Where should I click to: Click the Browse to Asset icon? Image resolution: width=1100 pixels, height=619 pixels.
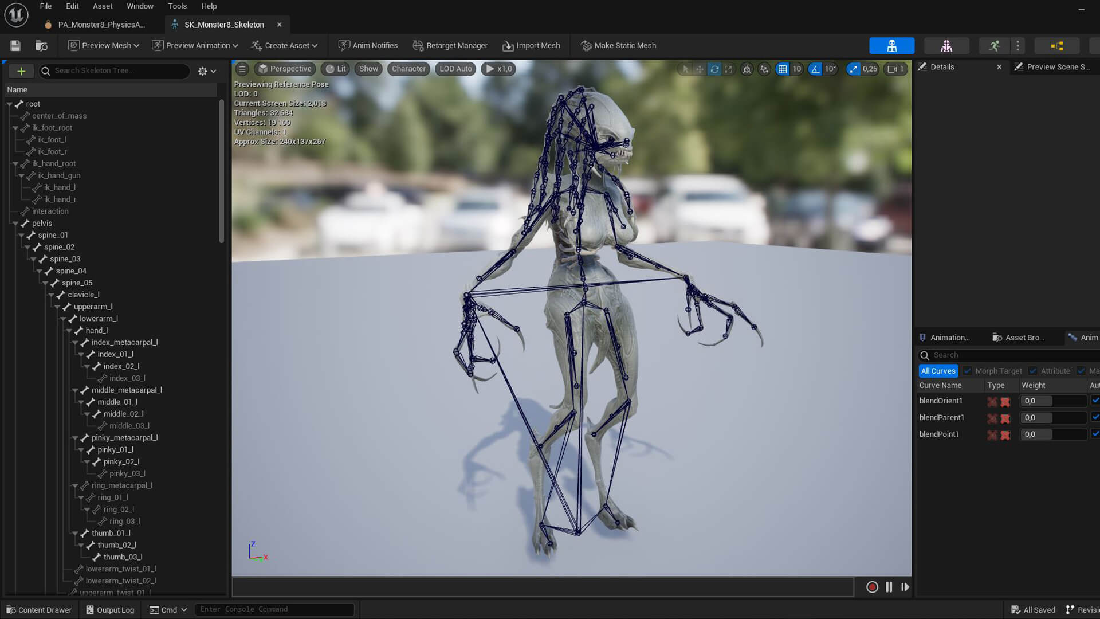(41, 45)
